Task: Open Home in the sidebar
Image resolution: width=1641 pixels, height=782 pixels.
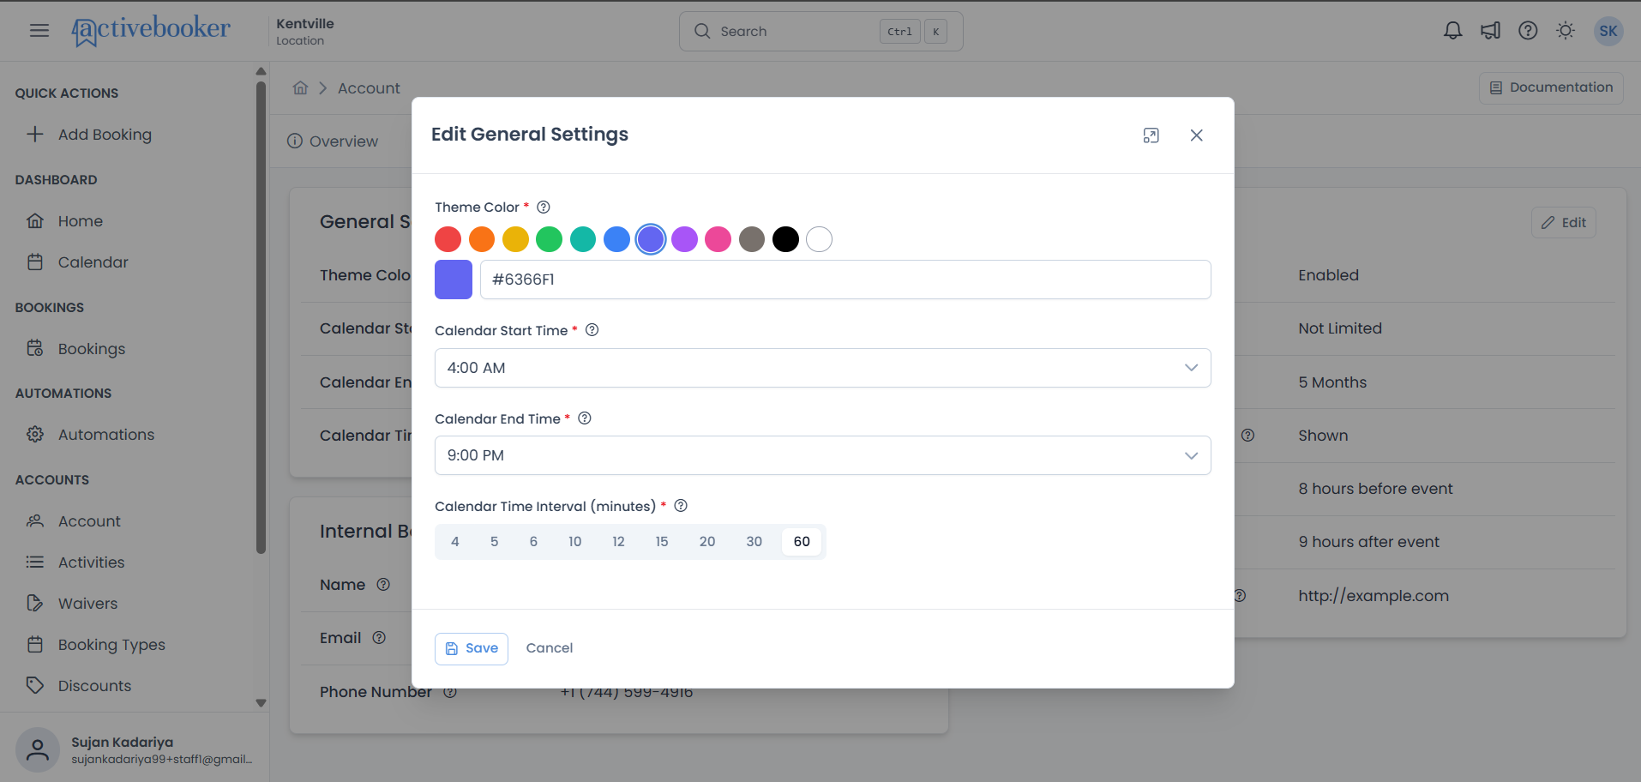Action: [x=81, y=221]
